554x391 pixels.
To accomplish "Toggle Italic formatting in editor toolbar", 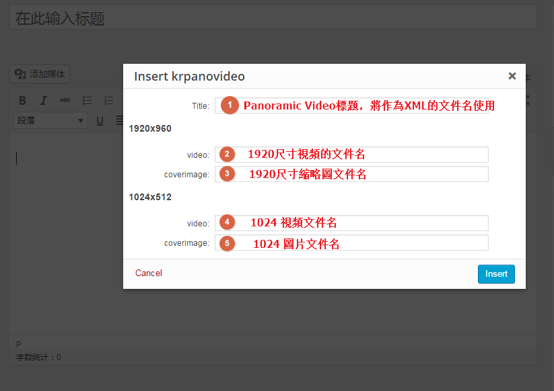I will (x=44, y=101).
